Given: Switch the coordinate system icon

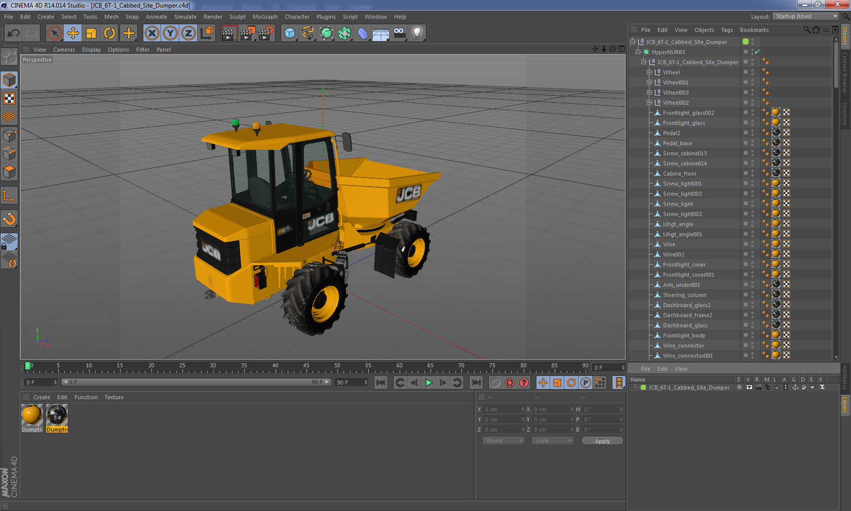Looking at the screenshot, I should coord(207,33).
